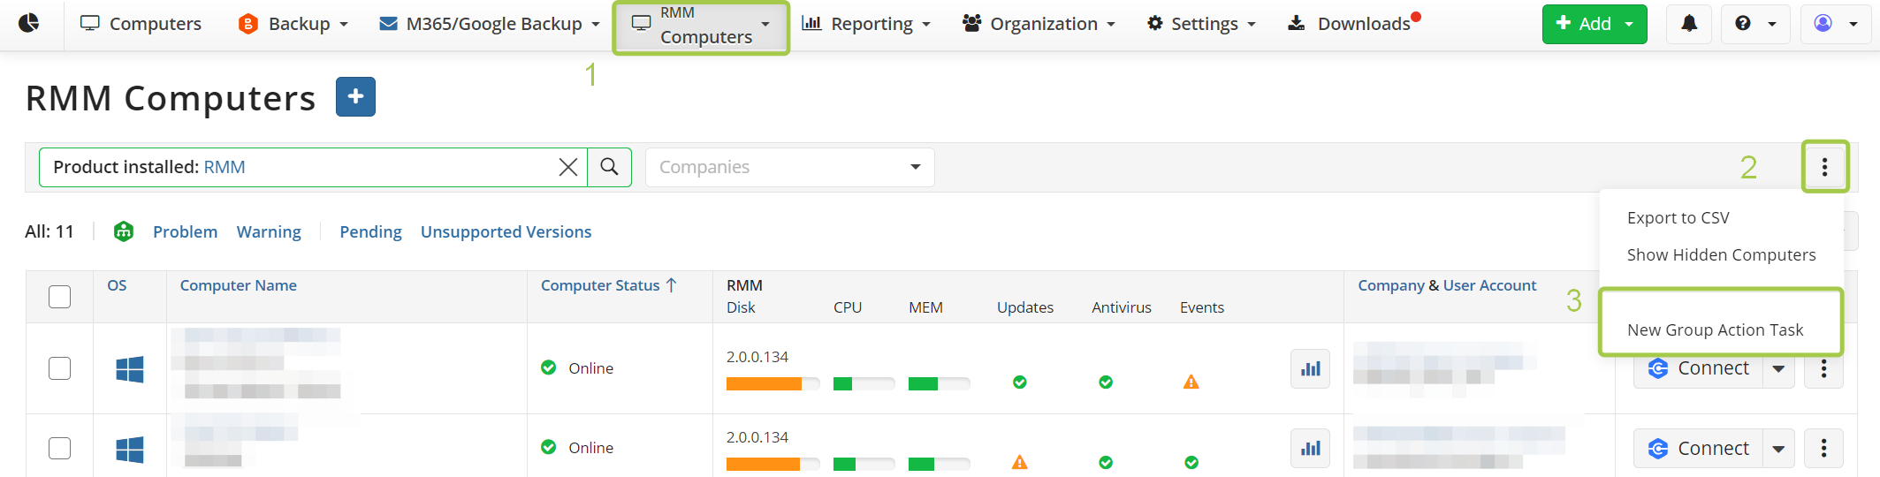The height and width of the screenshot is (477, 1880).
Task: Expand Connect options arrow in second row
Action: [x=1778, y=449]
